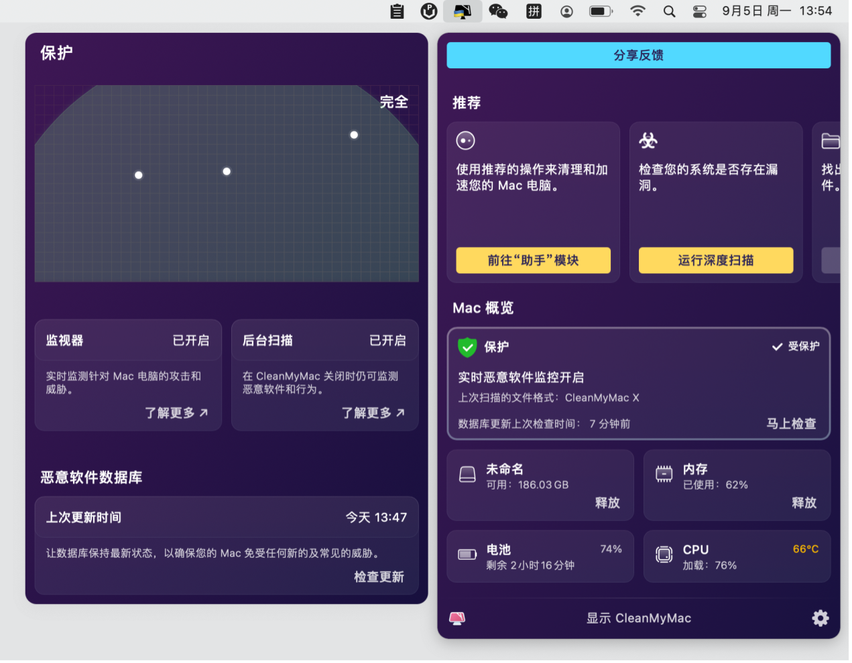This screenshot has height=663, width=852.
Task: Click the memory chip icon
Action: point(664,474)
